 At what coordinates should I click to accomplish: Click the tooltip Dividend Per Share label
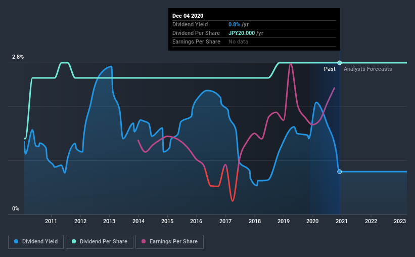196,33
